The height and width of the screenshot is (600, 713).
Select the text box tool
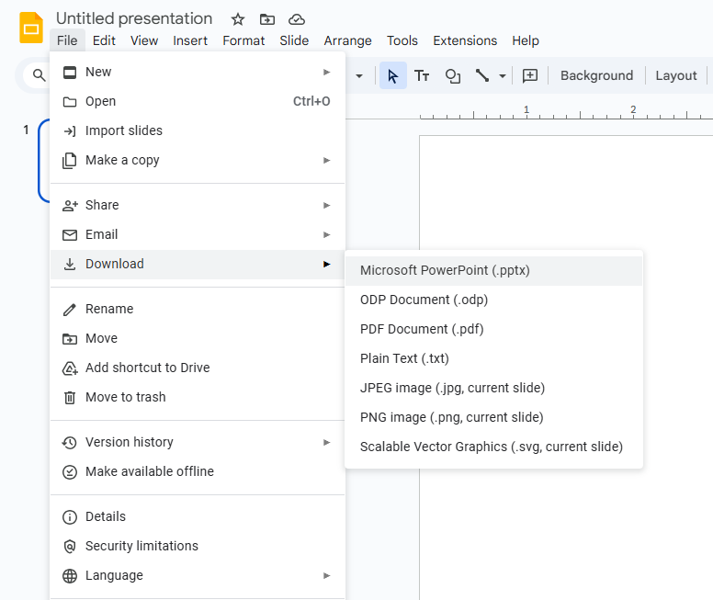[x=422, y=75]
